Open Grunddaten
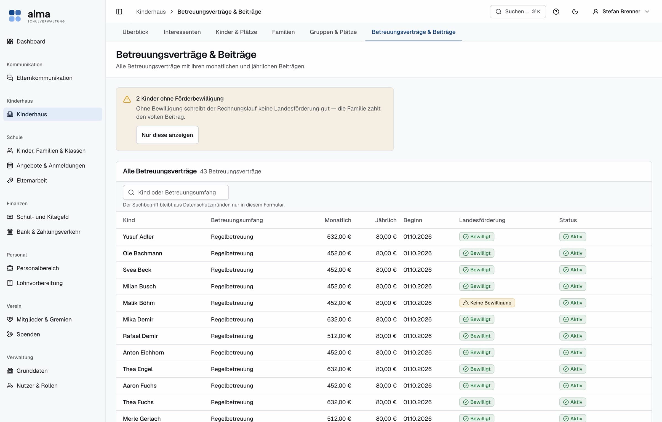 click(53, 371)
